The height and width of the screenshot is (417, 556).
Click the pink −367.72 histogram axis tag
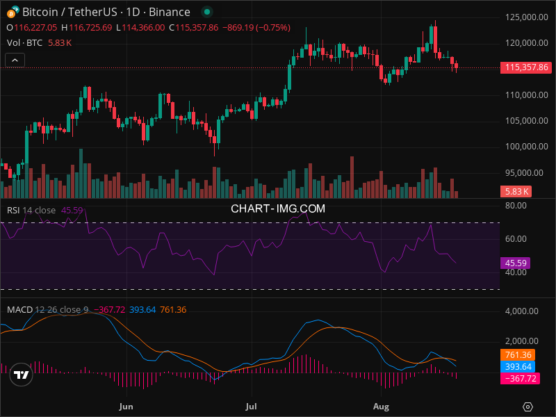pos(520,378)
